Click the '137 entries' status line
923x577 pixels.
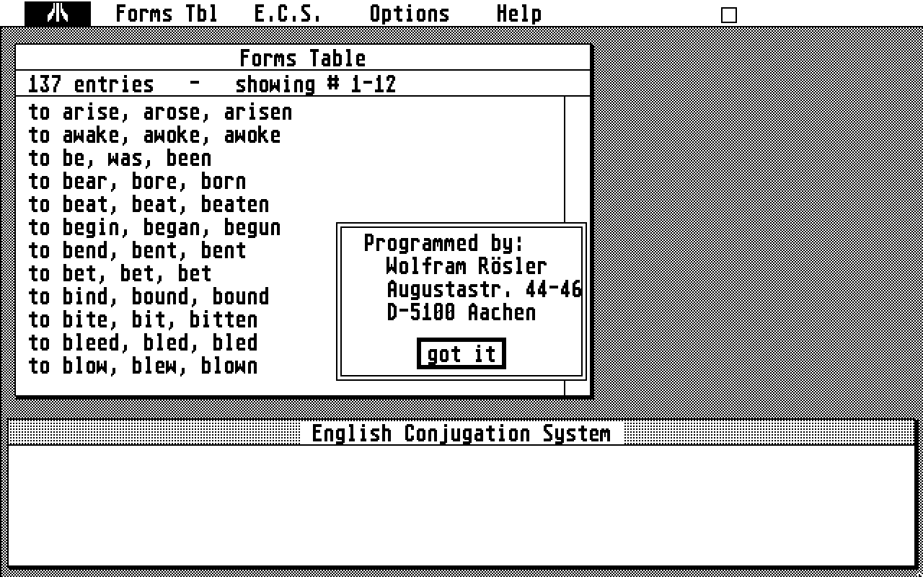(303, 84)
